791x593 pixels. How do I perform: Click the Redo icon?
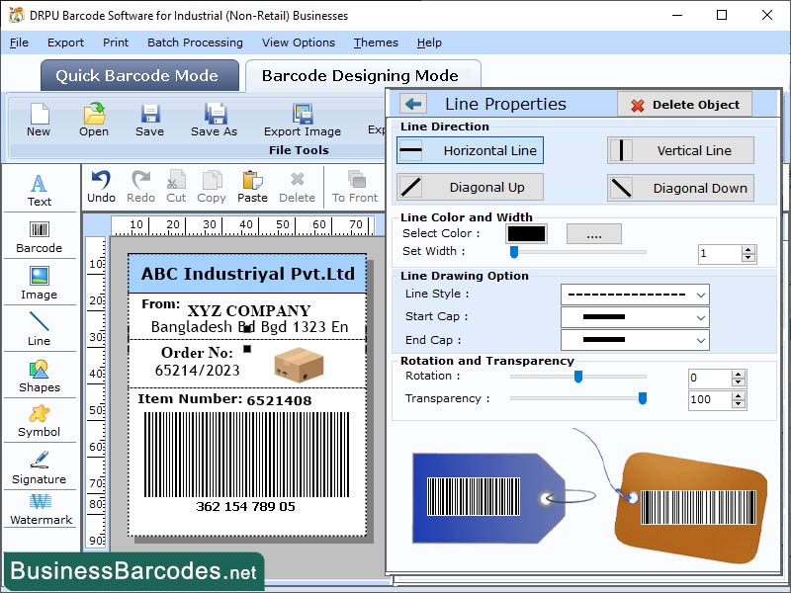point(140,187)
